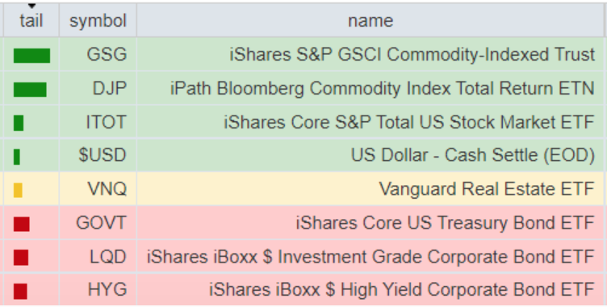
Task: Open iShares Core S&P Total US Stock Market ETF
Action: [408, 122]
